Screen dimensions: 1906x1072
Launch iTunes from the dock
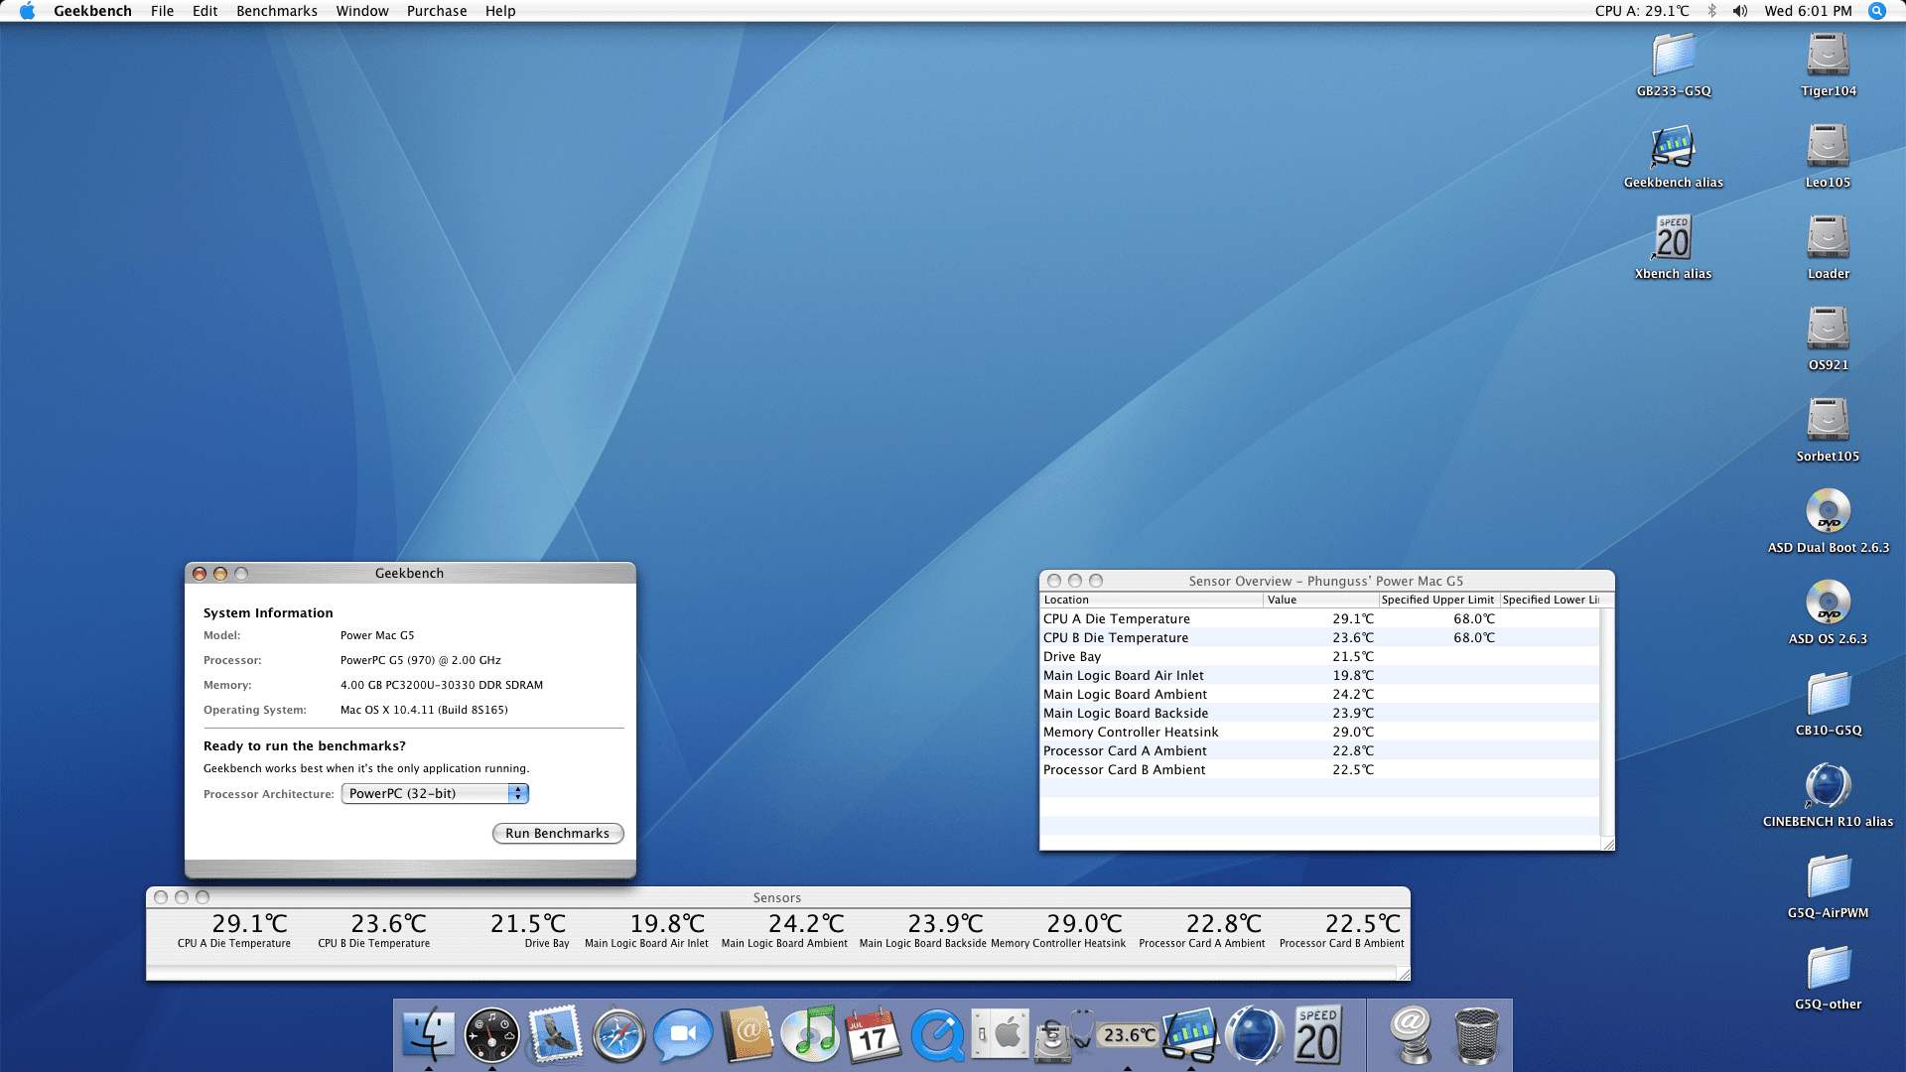tap(810, 1035)
